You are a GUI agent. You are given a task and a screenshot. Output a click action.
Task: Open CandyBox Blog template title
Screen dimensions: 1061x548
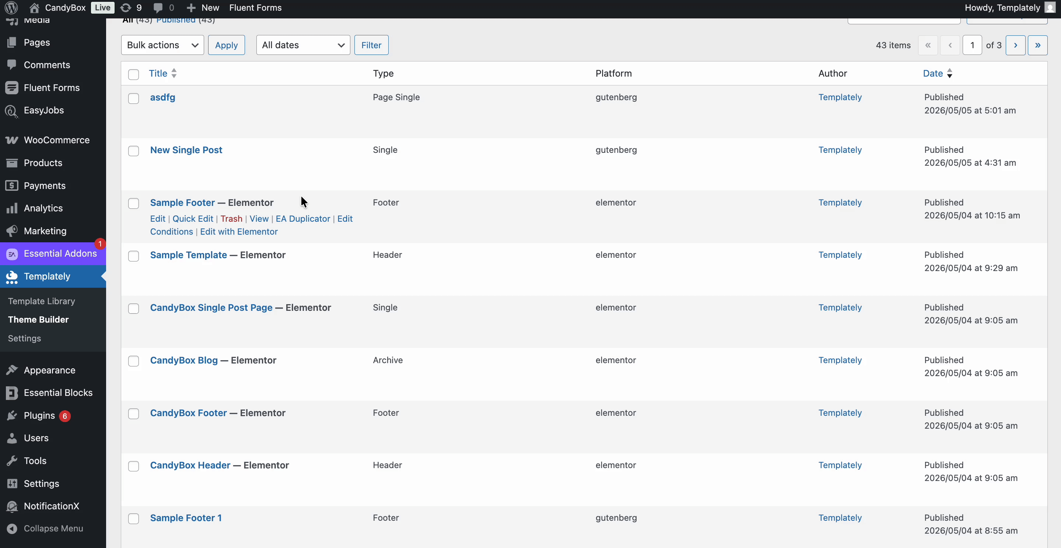click(184, 360)
